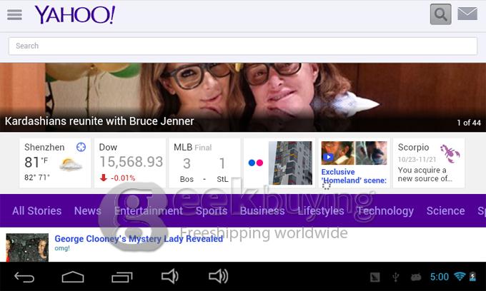Switch to the Science tab
Screen dimensions: 486x291
445,210
